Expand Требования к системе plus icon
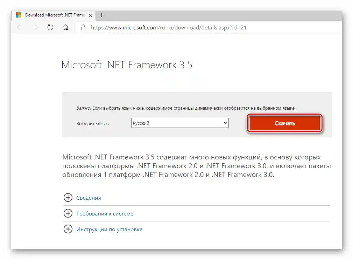 click(68, 213)
